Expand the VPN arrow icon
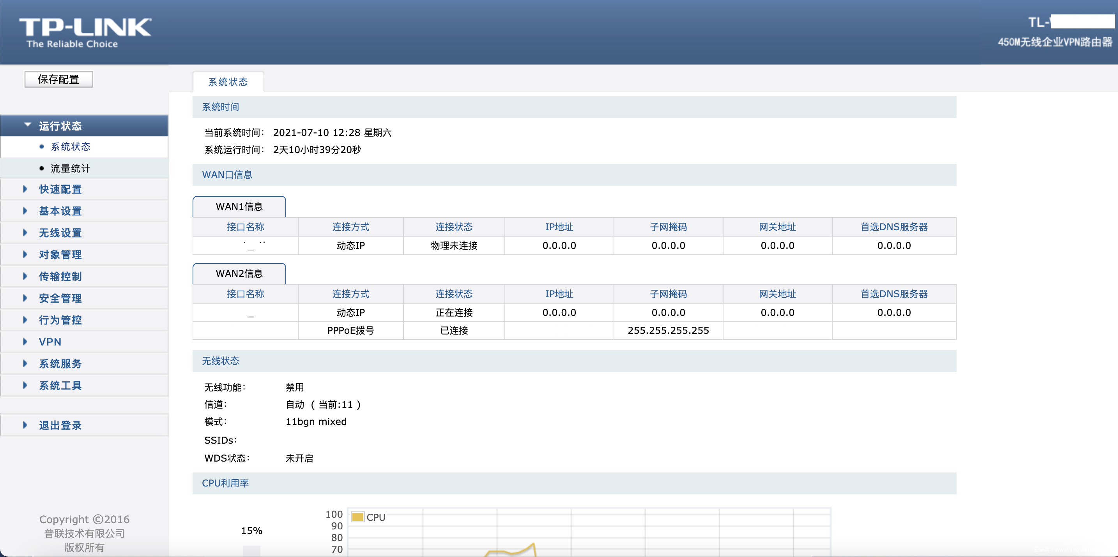This screenshot has width=1118, height=557. 25,342
